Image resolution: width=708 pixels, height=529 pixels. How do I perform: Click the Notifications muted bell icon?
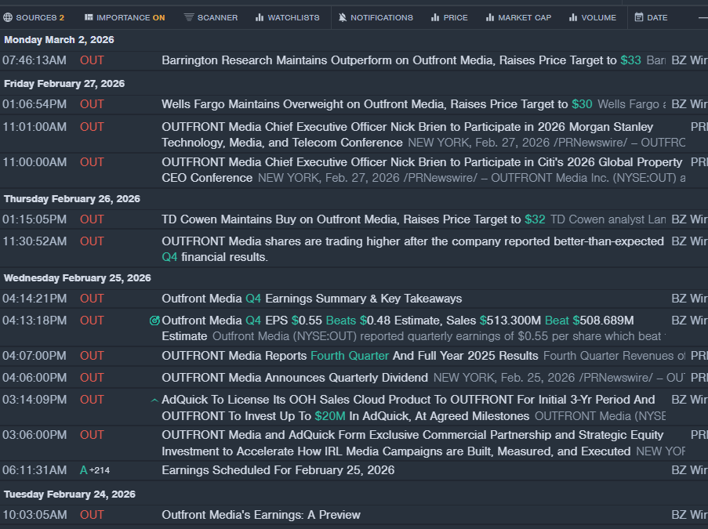point(343,17)
